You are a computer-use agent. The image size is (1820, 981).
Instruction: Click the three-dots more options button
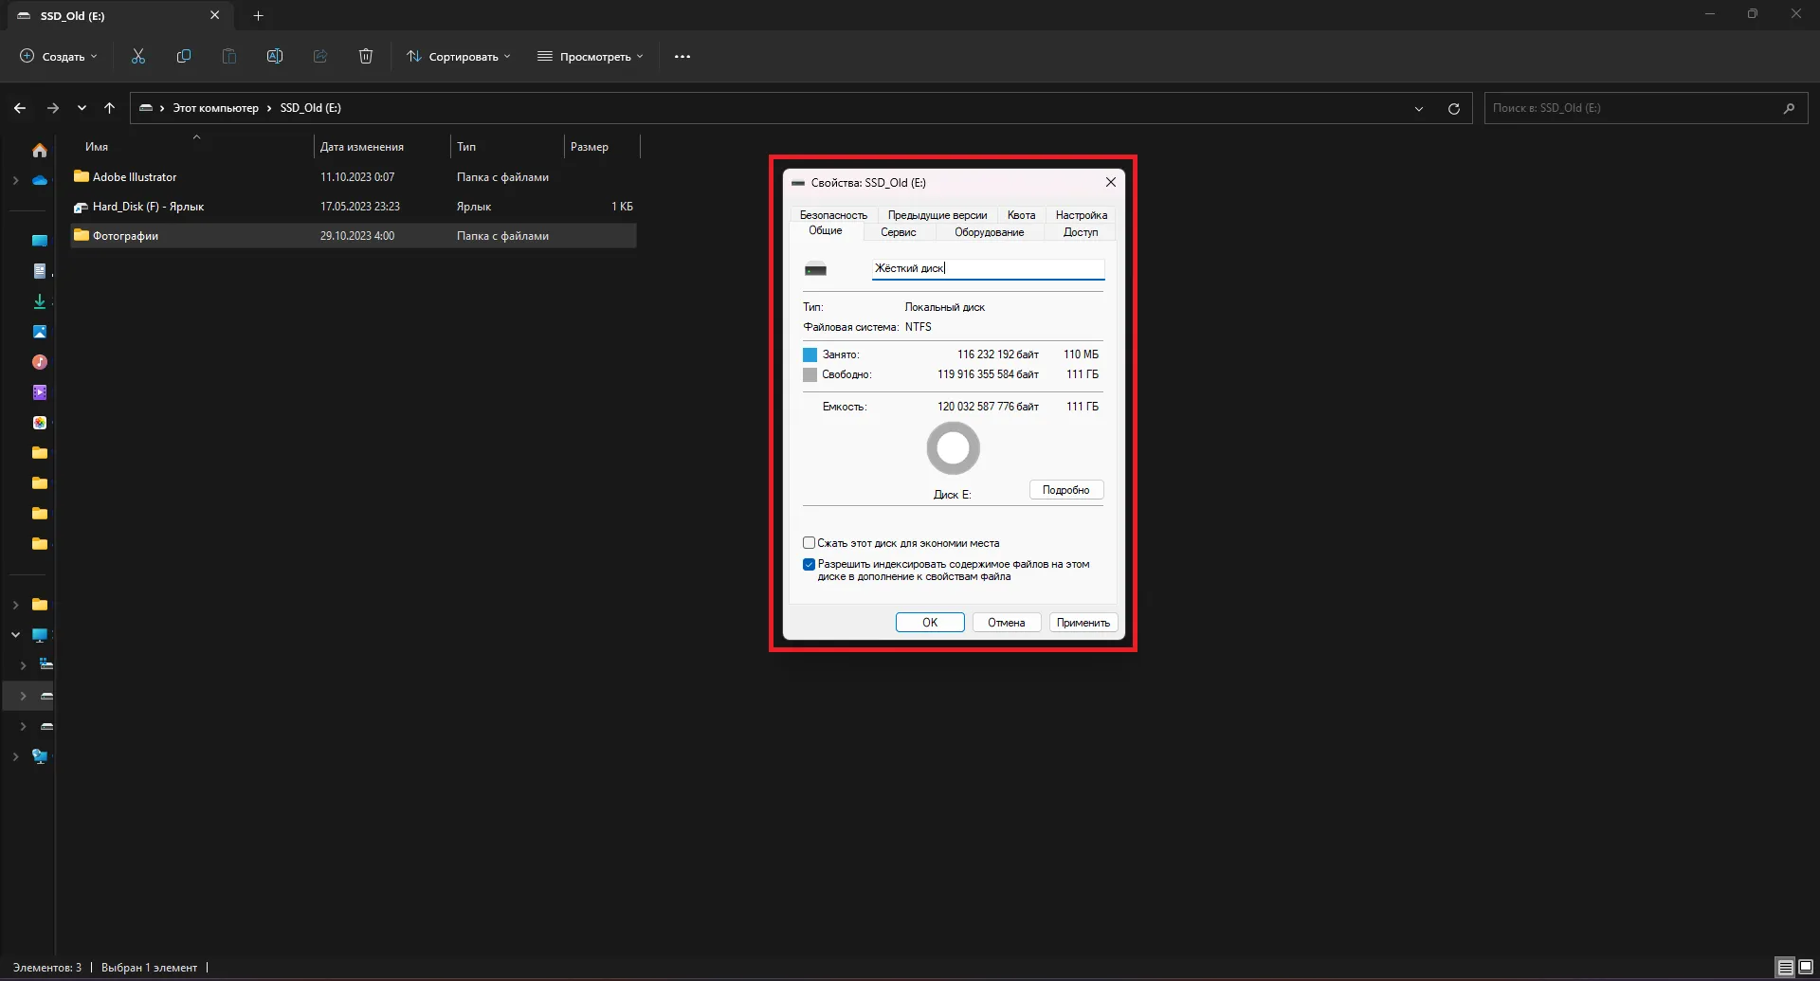[682, 57]
